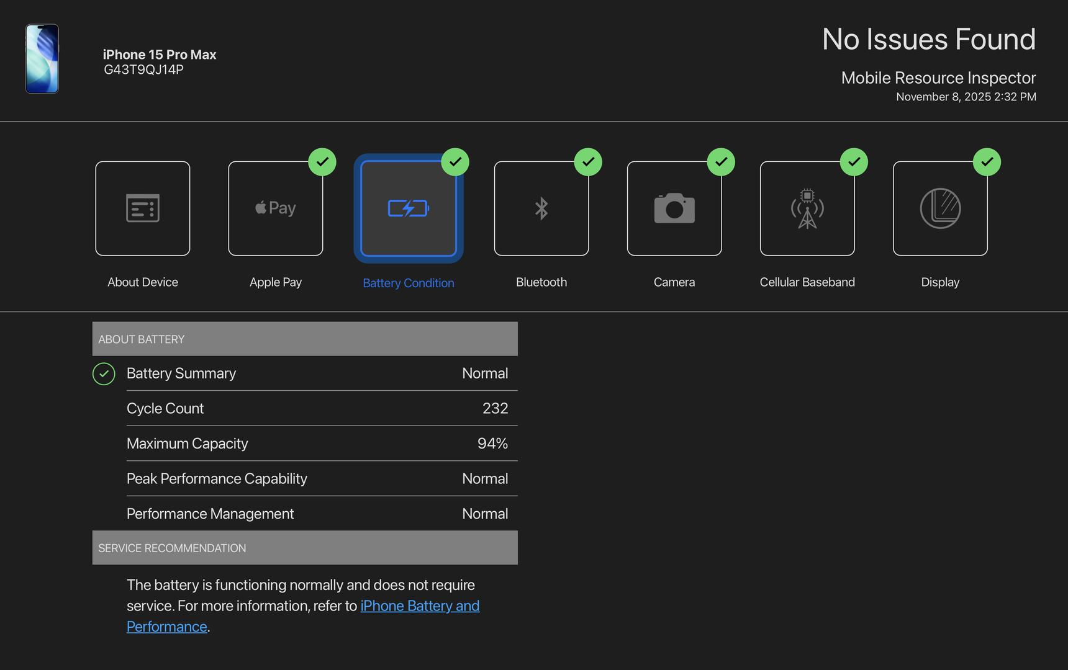Click the Battery Condition icon
This screenshot has height=670, width=1068.
(x=409, y=208)
